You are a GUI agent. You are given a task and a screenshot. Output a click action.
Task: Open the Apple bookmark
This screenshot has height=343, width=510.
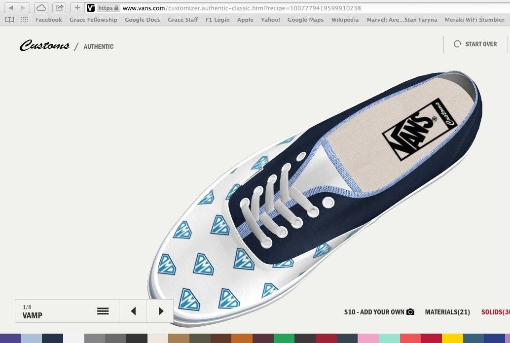pos(245,20)
